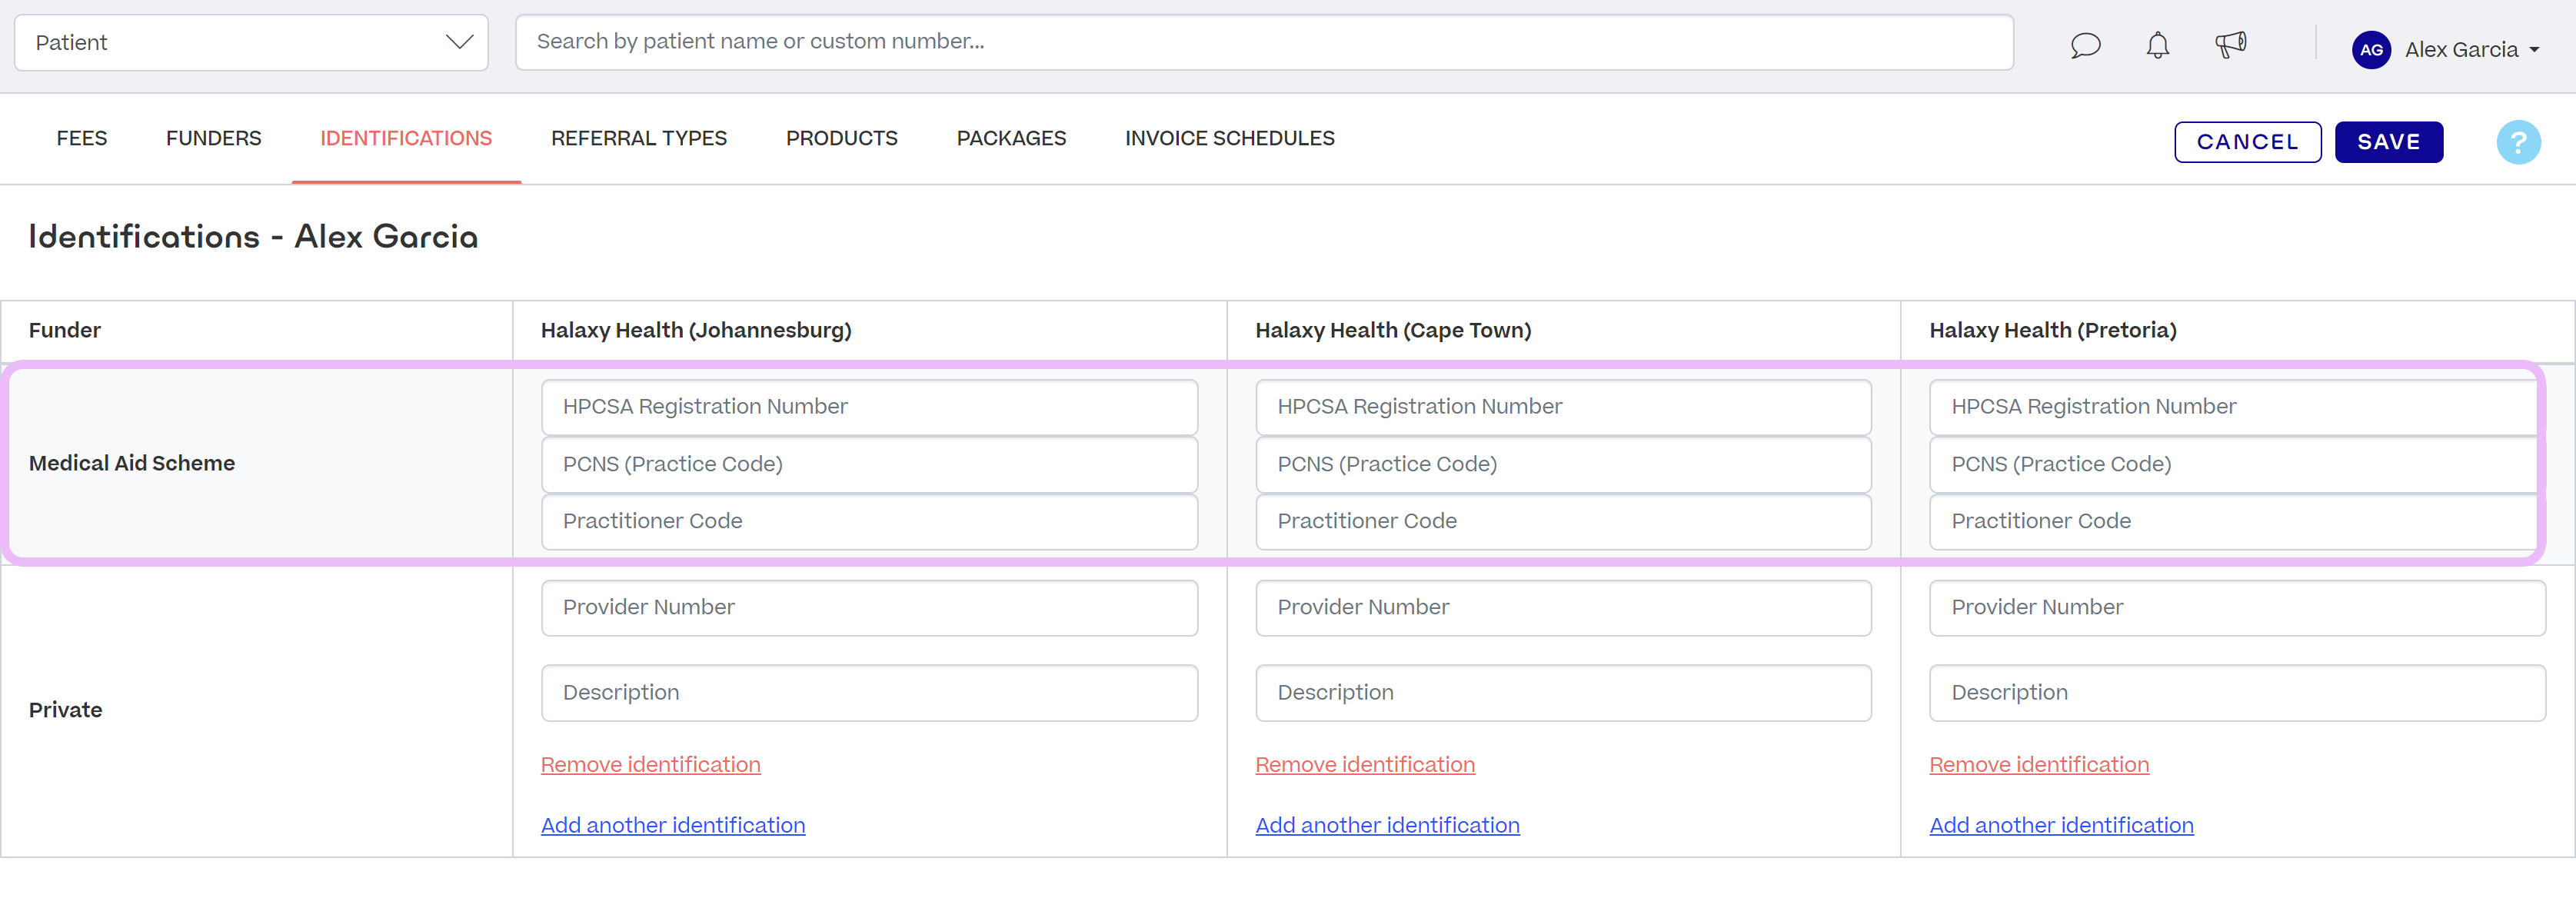Image resolution: width=2576 pixels, height=898 pixels.
Task: Click Cape Town Provider Number field
Action: [1563, 608]
